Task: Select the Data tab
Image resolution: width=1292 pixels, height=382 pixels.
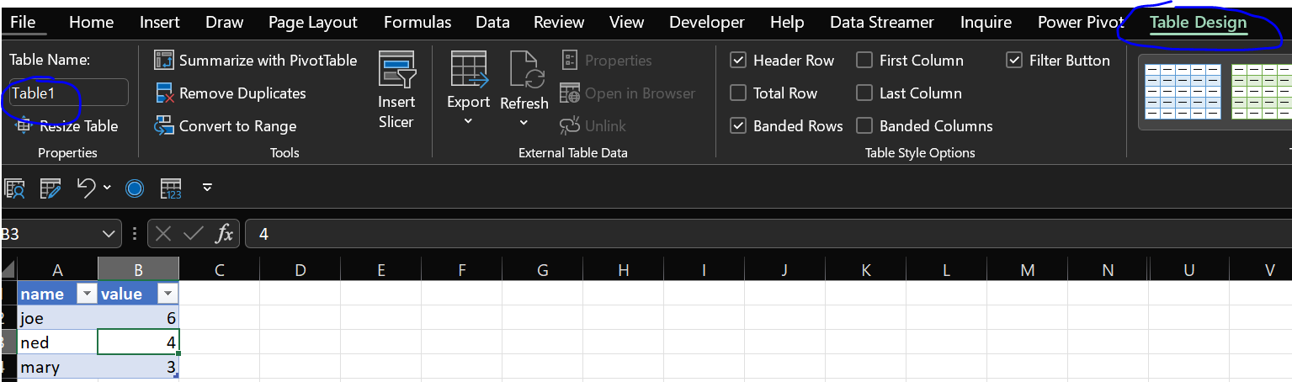Action: point(492,23)
